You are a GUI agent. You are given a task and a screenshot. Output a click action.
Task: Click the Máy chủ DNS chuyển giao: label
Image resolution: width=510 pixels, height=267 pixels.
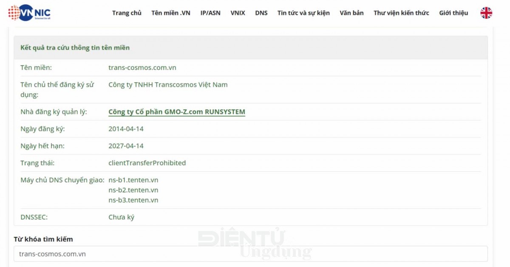[62, 180]
